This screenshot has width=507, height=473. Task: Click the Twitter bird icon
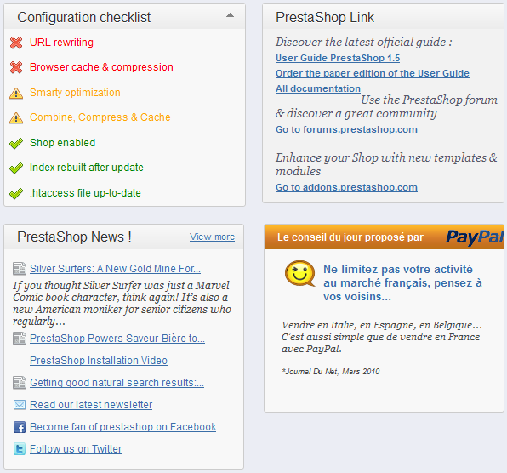pos(20,449)
